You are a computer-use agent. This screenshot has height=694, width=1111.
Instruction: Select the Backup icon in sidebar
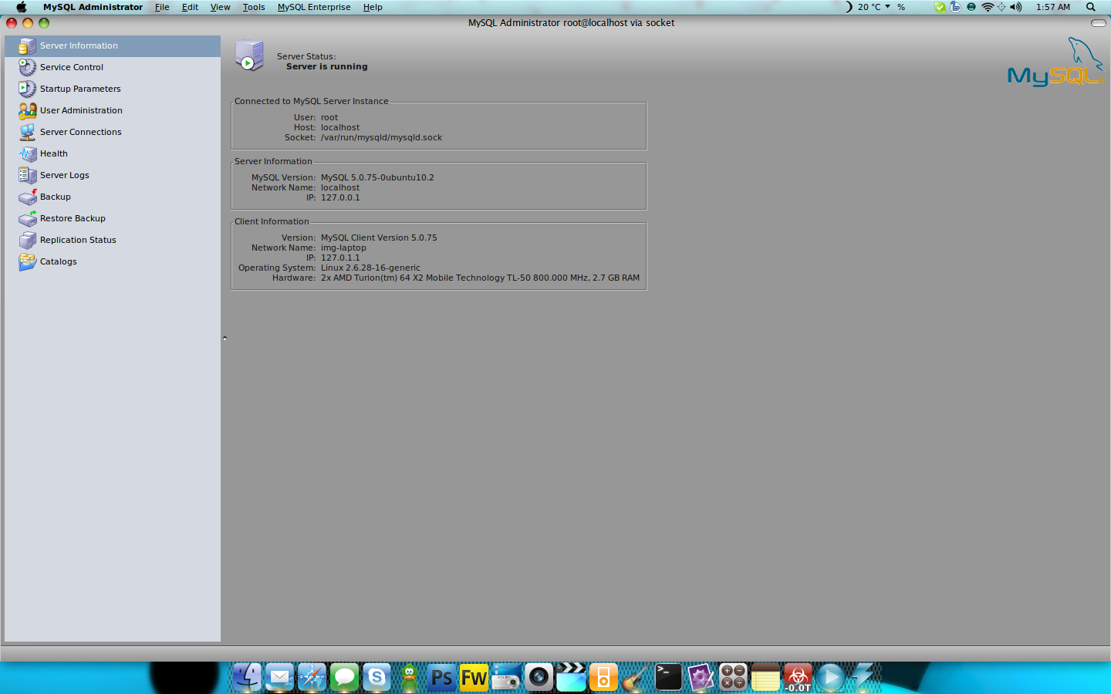click(27, 197)
